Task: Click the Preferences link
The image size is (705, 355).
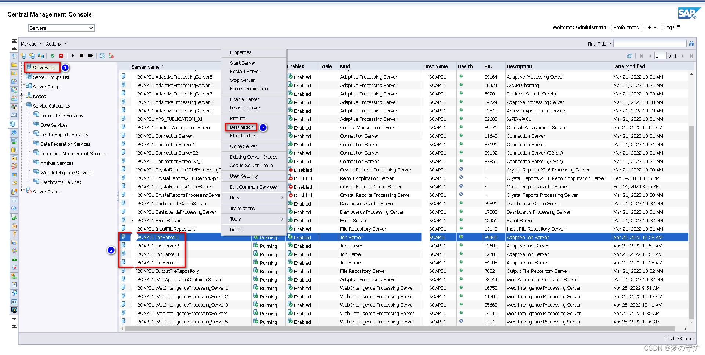Action: 626,28
